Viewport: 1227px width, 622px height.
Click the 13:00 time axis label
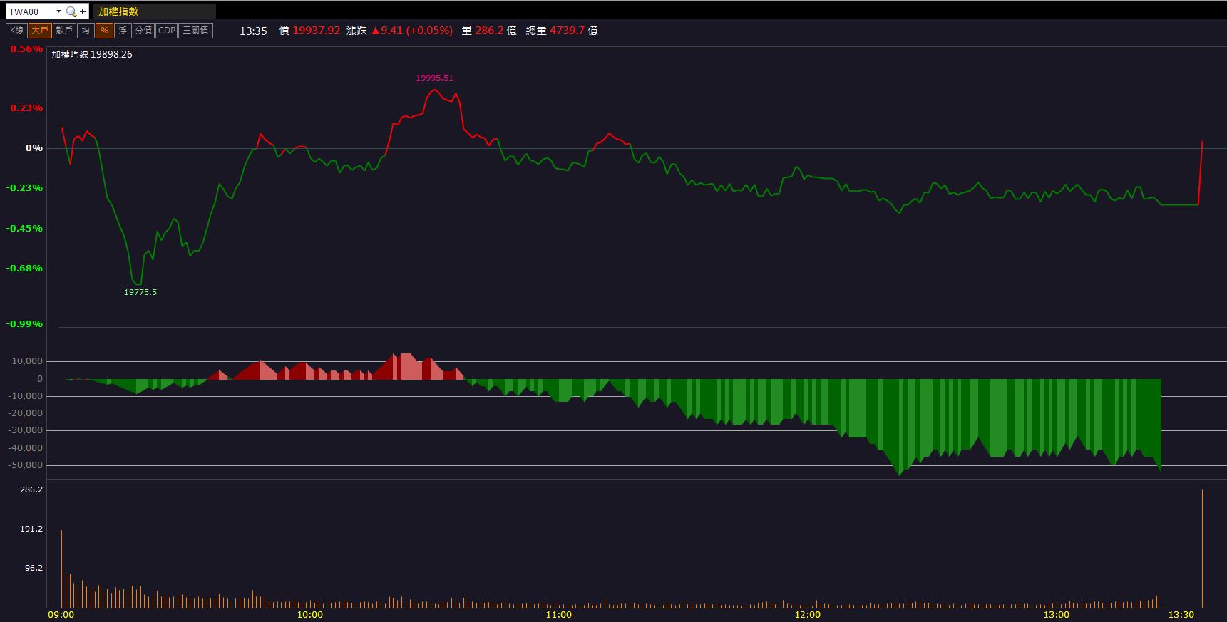coord(1056,615)
